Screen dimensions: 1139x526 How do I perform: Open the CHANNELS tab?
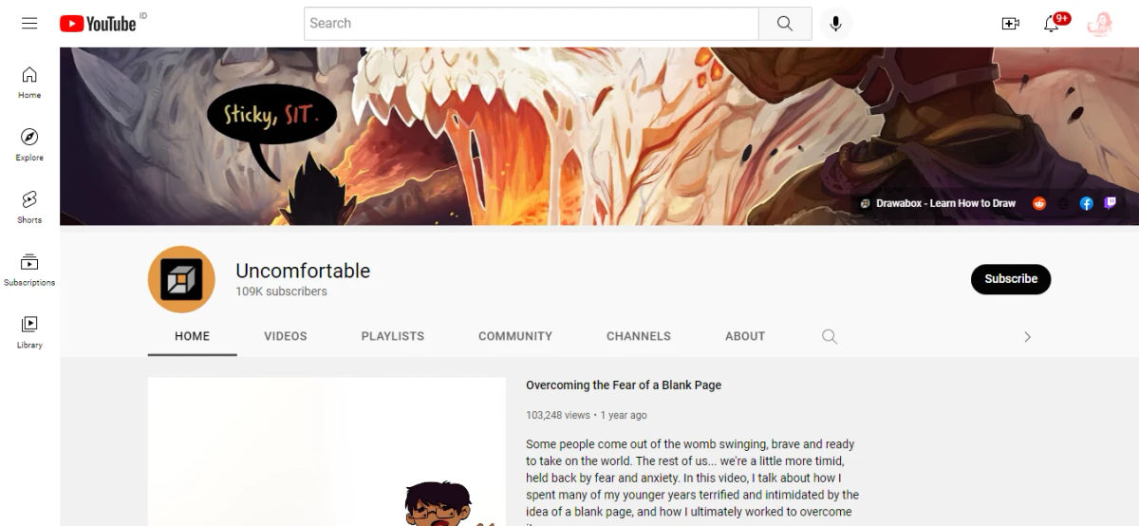[x=639, y=336]
